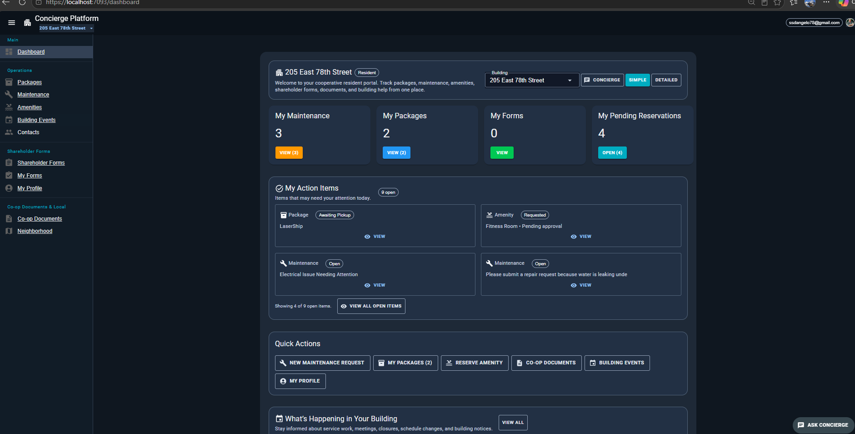Click the My Forms checklist icon

(x=9, y=176)
